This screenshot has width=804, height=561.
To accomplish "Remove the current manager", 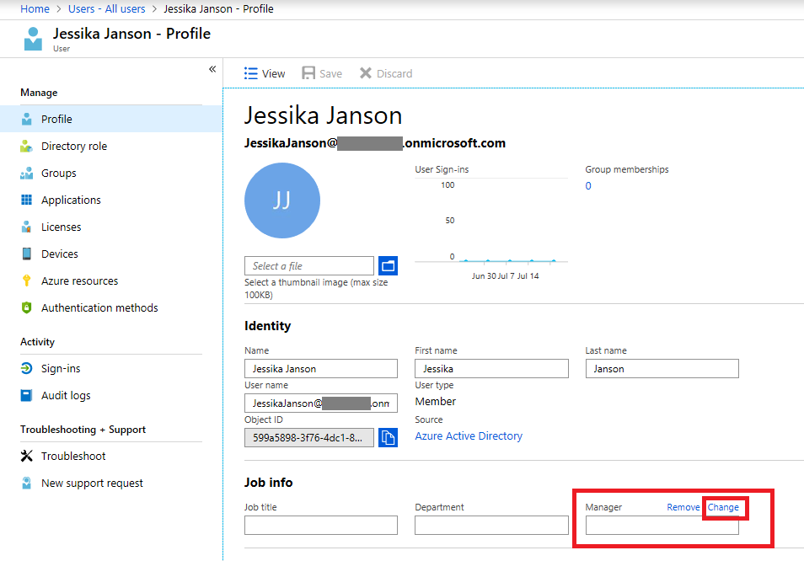I will pos(683,507).
